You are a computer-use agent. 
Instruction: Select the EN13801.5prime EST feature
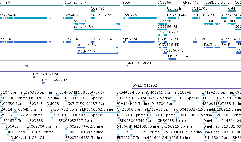(x=206, y=141)
